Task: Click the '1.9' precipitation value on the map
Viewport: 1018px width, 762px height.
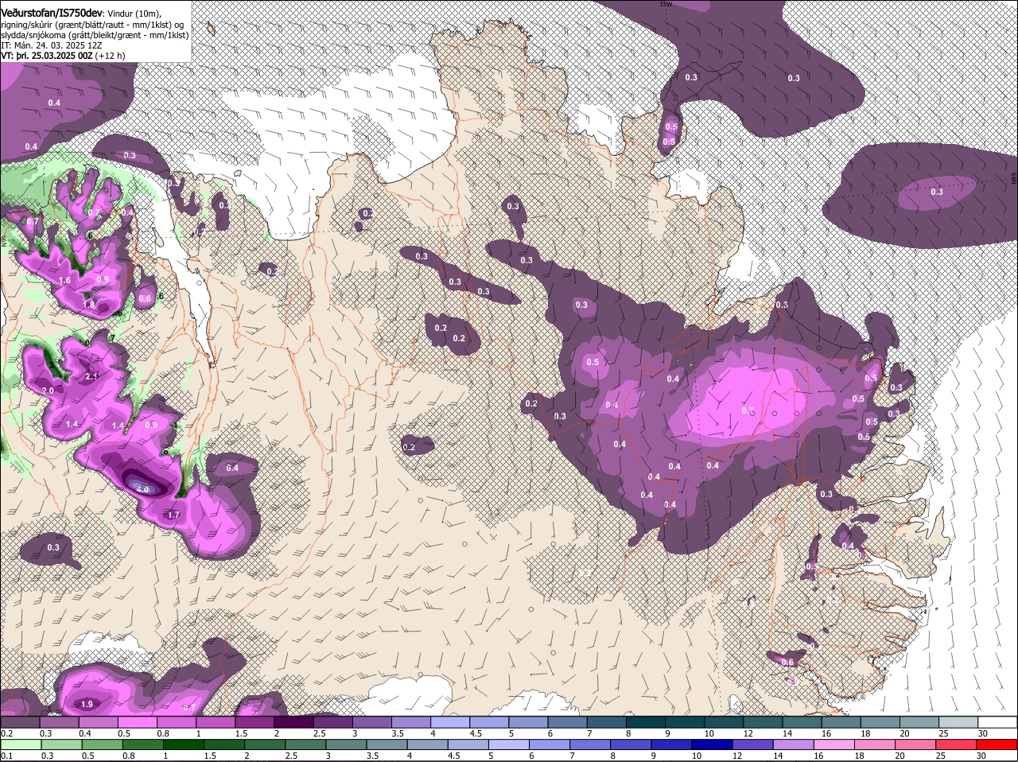Action: tap(87, 704)
